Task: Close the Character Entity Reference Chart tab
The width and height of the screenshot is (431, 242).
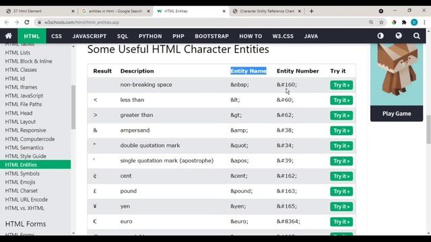Action: pos(300,11)
